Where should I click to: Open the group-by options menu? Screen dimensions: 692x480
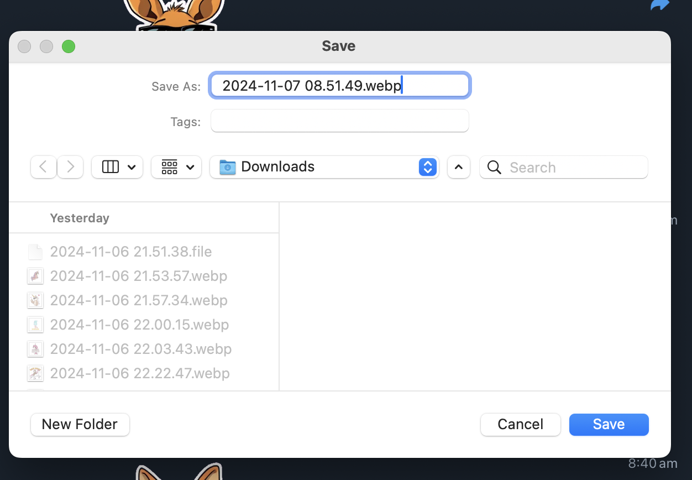[x=176, y=167]
